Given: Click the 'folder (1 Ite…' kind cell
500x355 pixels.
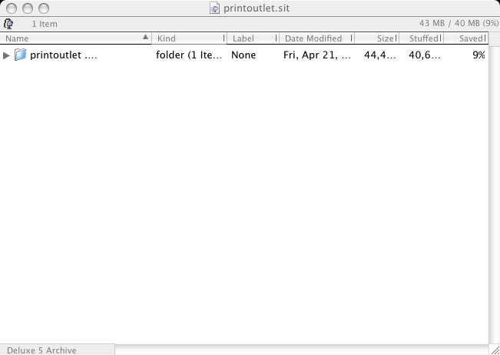Looking at the screenshot, I should pyautogui.click(x=189, y=55).
